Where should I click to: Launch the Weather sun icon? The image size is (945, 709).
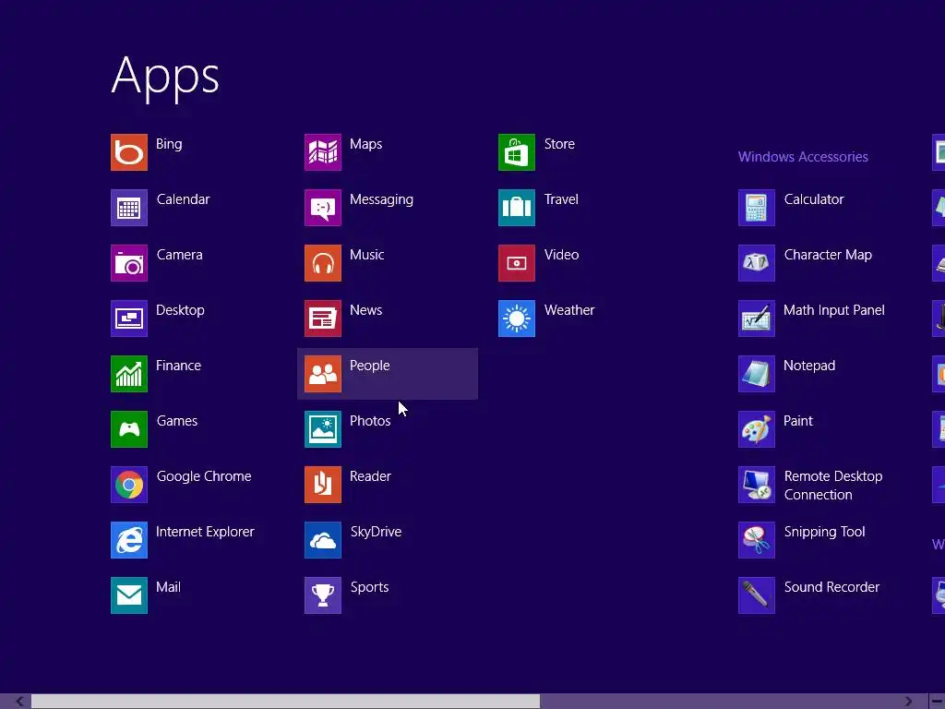(x=517, y=318)
